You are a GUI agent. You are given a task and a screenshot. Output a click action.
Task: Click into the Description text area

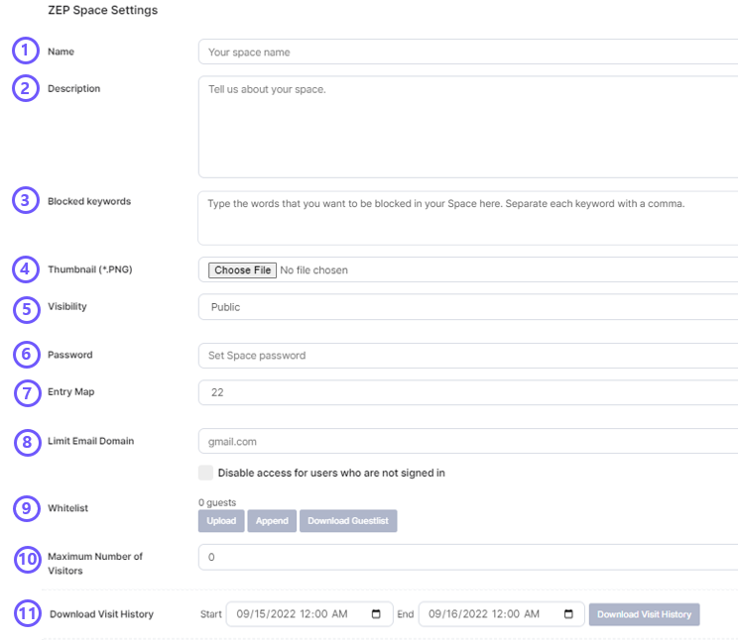point(466,127)
